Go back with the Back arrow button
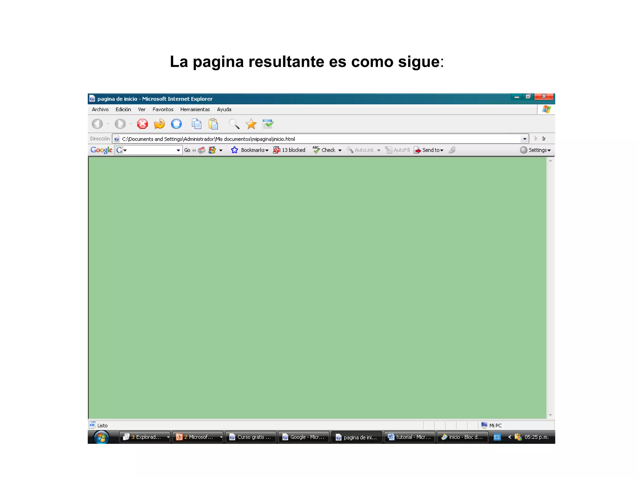Image resolution: width=638 pixels, height=478 pixels. click(x=97, y=124)
